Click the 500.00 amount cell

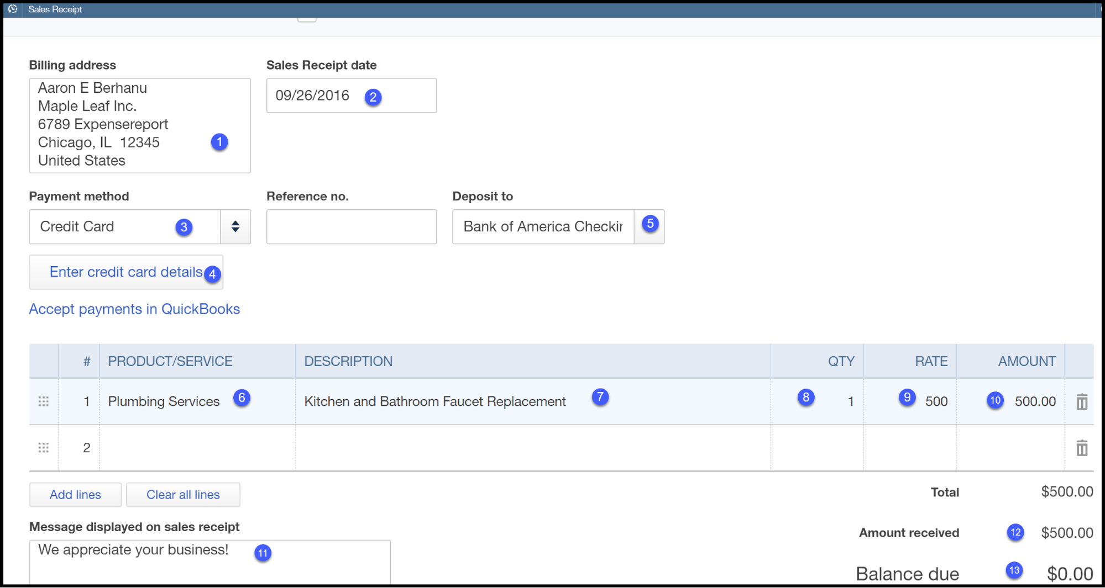point(1011,401)
